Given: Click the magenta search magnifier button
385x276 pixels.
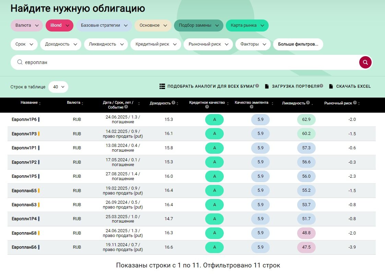Looking at the screenshot, I should click(x=365, y=62).
